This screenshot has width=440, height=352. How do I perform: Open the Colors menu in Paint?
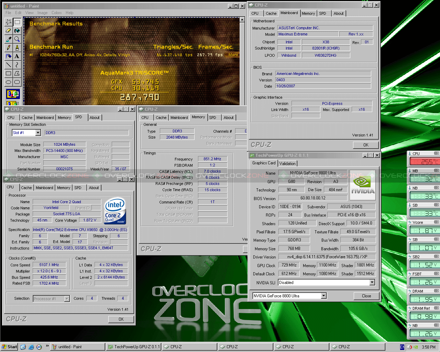click(56, 13)
